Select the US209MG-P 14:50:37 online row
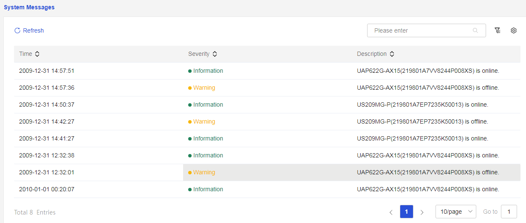Screen dimensions: 526x223 [x=267, y=105]
